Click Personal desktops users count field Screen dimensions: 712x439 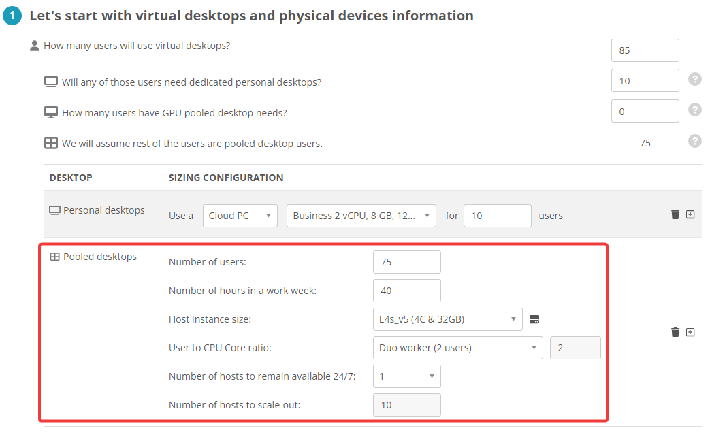[497, 216]
